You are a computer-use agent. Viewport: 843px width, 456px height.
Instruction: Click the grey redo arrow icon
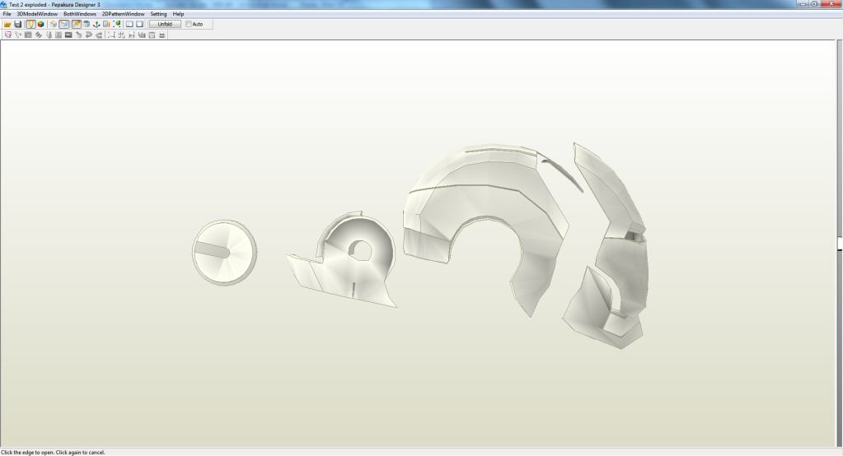pos(99,35)
